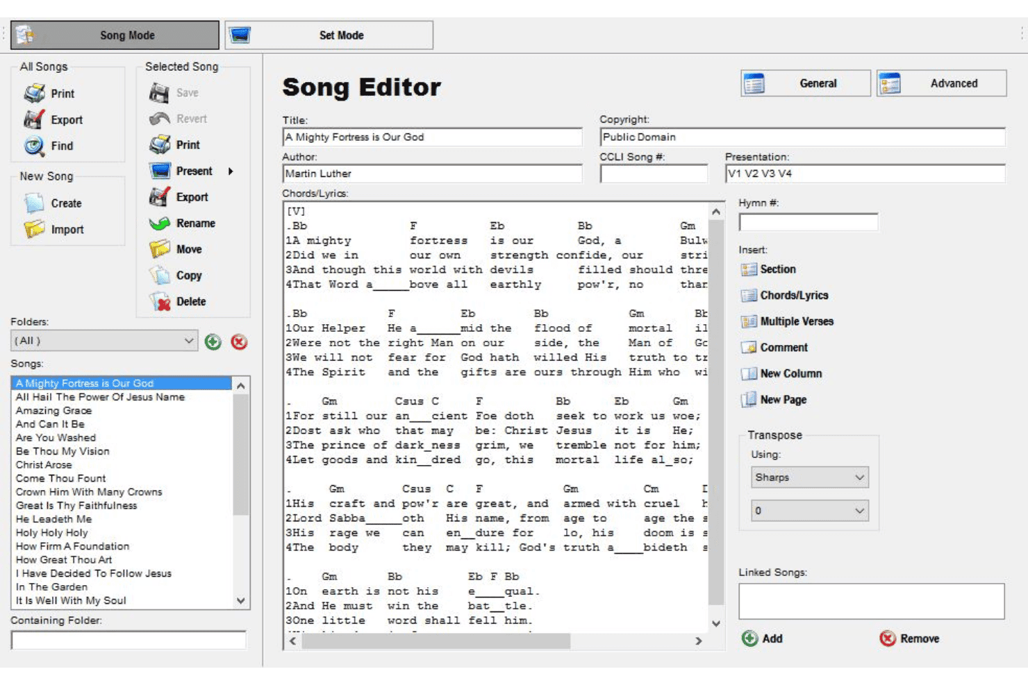This screenshot has height=685, width=1028.
Task: Click the Copyright field
Action: [x=802, y=137]
